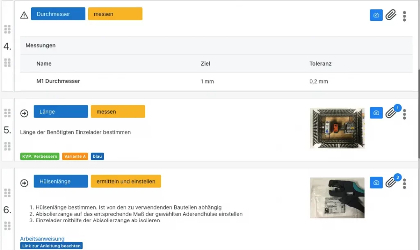
Task: Click the yellow 'ermitteln und einstellen' tag
Action: pyautogui.click(x=126, y=181)
